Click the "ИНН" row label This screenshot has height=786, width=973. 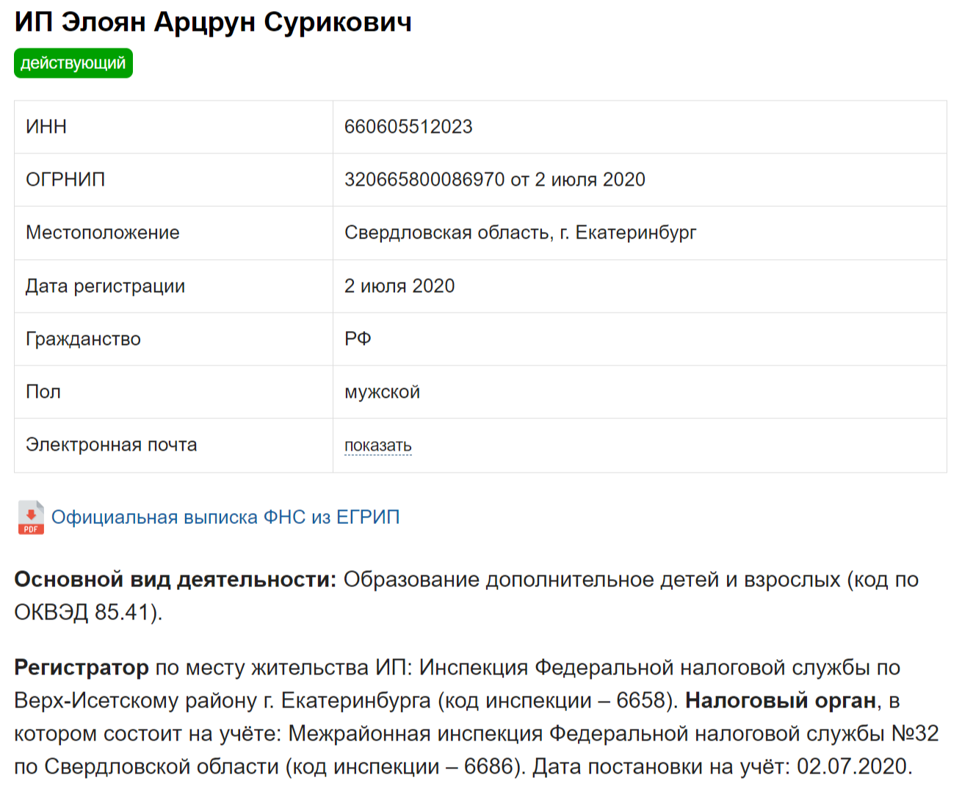46,127
